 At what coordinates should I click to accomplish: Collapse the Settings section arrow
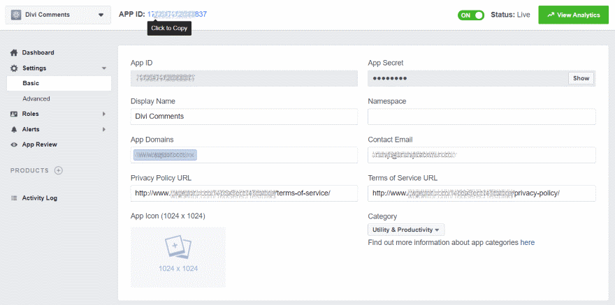[104, 68]
